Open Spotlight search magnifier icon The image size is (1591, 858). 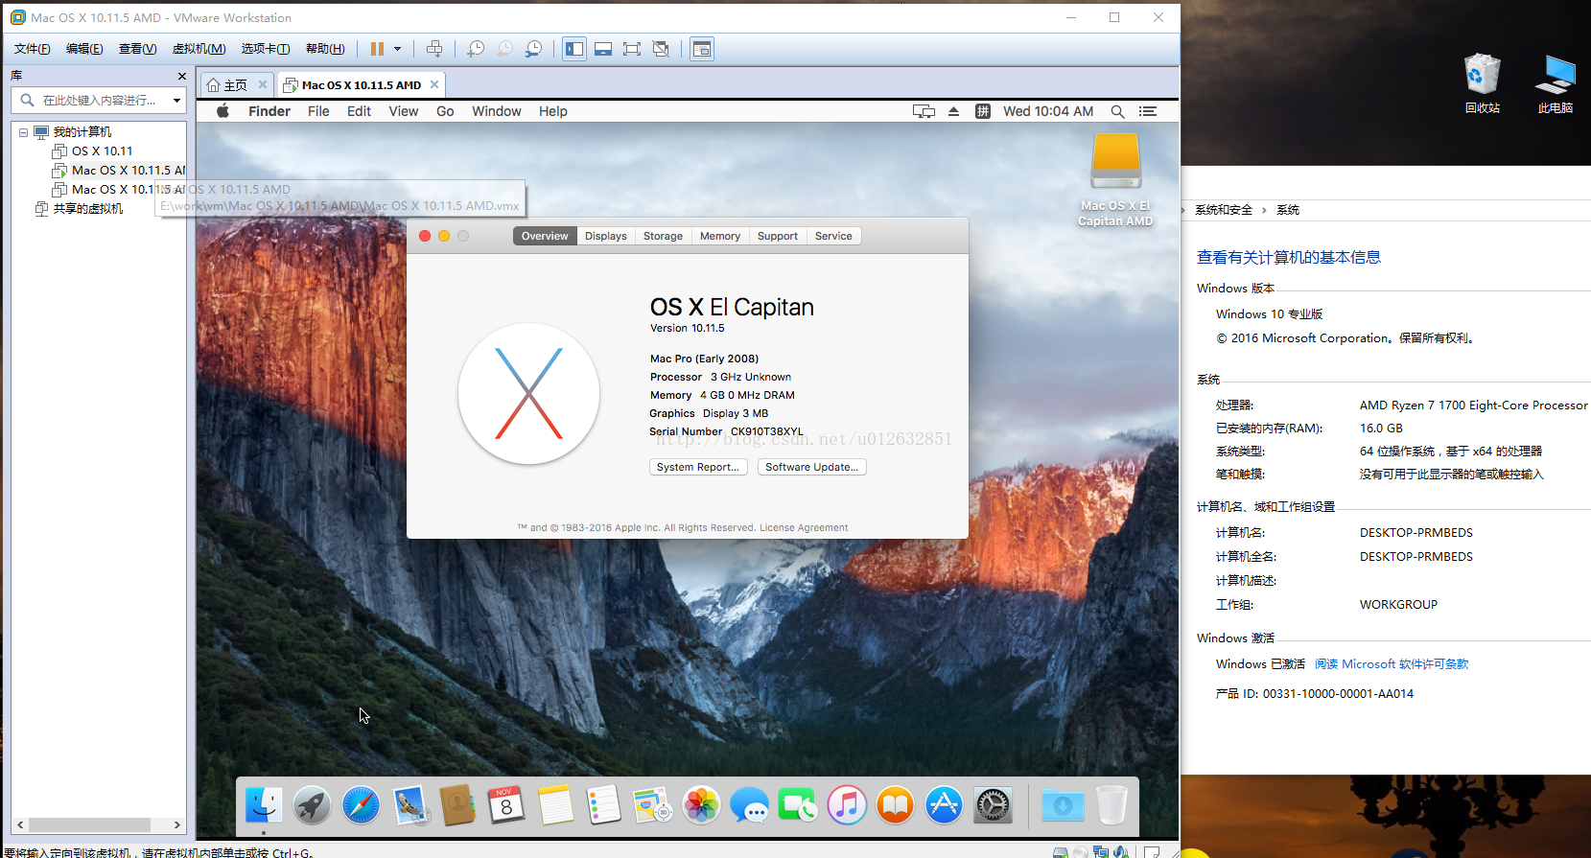click(1117, 111)
